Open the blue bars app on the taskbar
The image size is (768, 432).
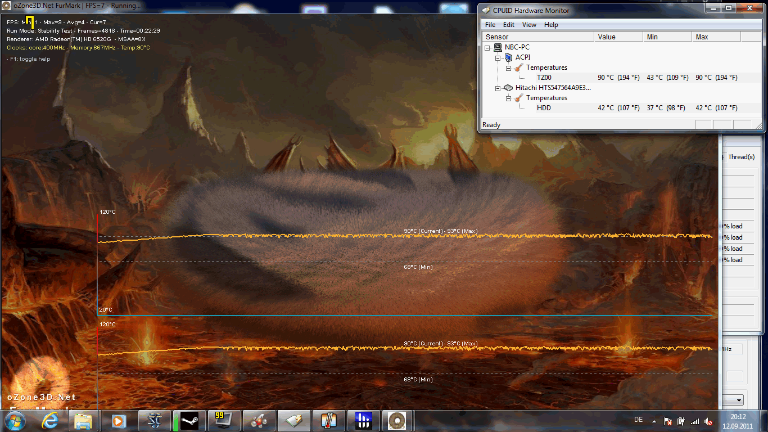tap(364, 421)
